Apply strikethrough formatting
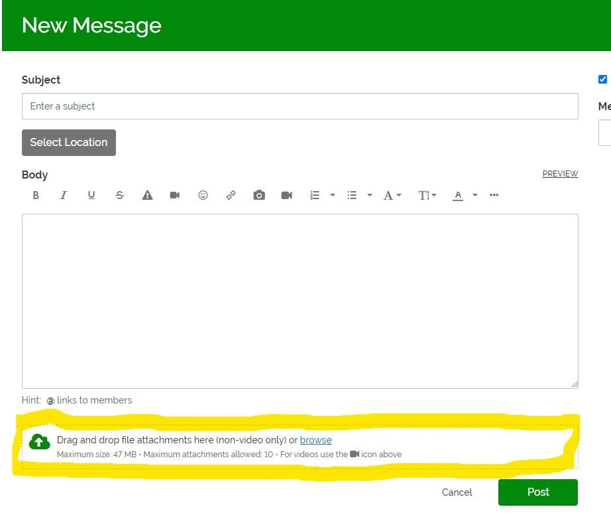611x513 pixels. 119,195
